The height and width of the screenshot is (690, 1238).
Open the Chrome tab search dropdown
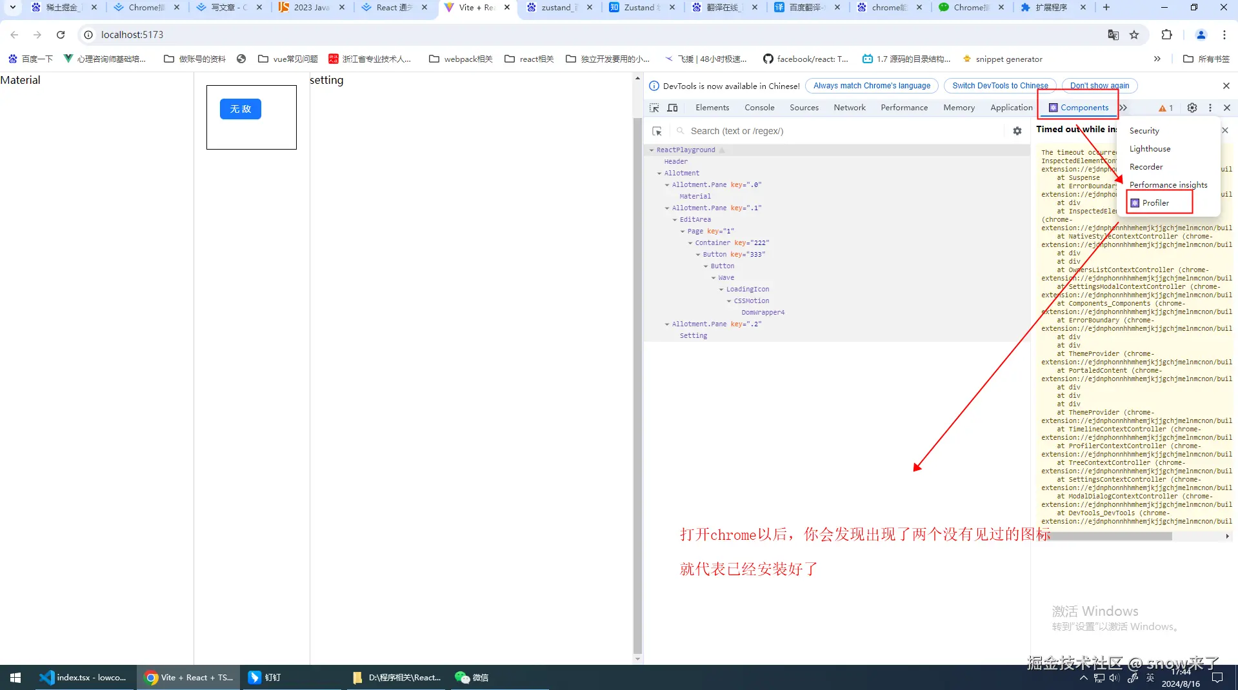click(x=12, y=8)
